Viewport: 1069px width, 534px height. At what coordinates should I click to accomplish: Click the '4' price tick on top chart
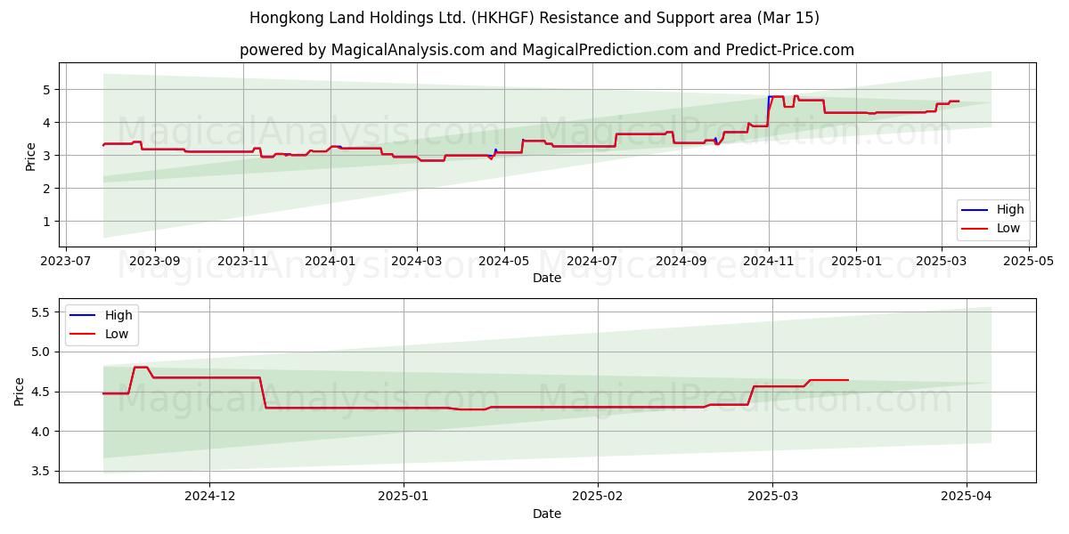49,123
